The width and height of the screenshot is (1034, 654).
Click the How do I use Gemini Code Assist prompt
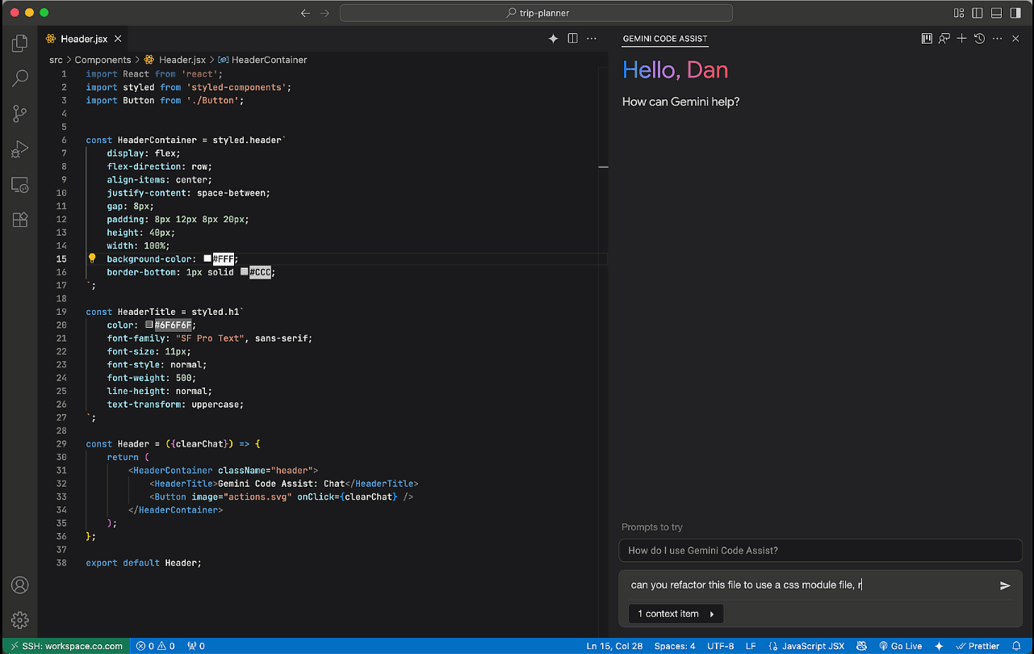coord(820,551)
